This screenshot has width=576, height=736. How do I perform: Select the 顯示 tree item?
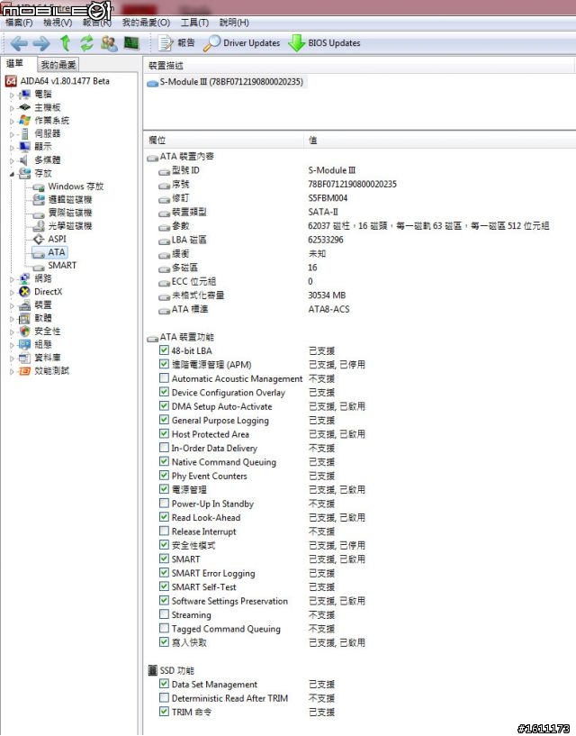pyautogui.click(x=36, y=147)
